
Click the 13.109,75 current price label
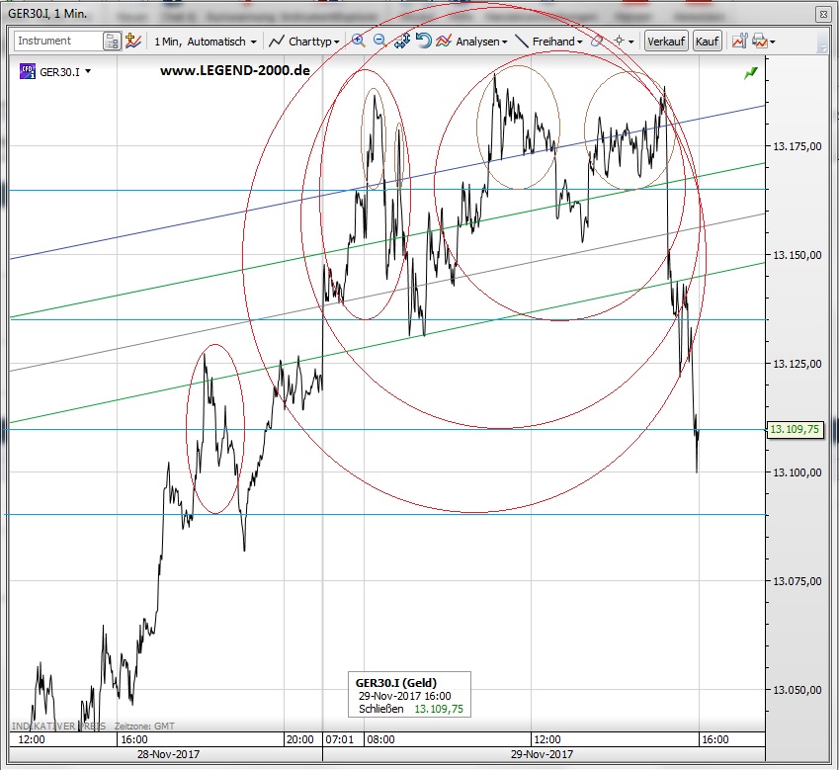click(x=797, y=429)
